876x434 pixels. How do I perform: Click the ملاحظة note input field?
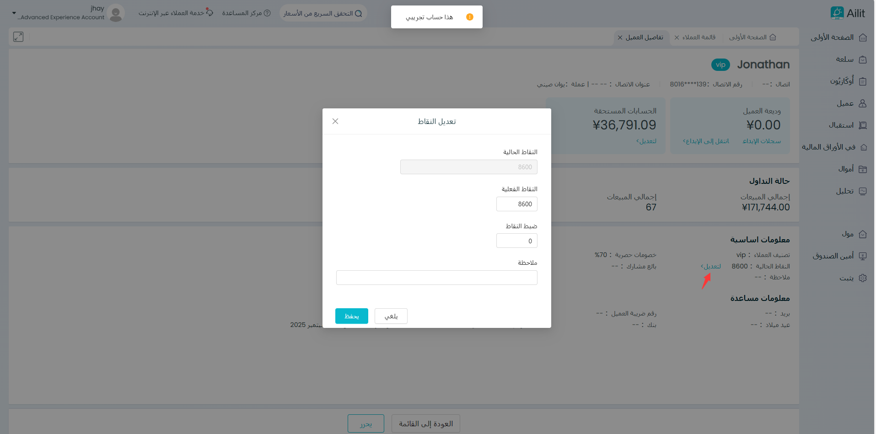436,278
